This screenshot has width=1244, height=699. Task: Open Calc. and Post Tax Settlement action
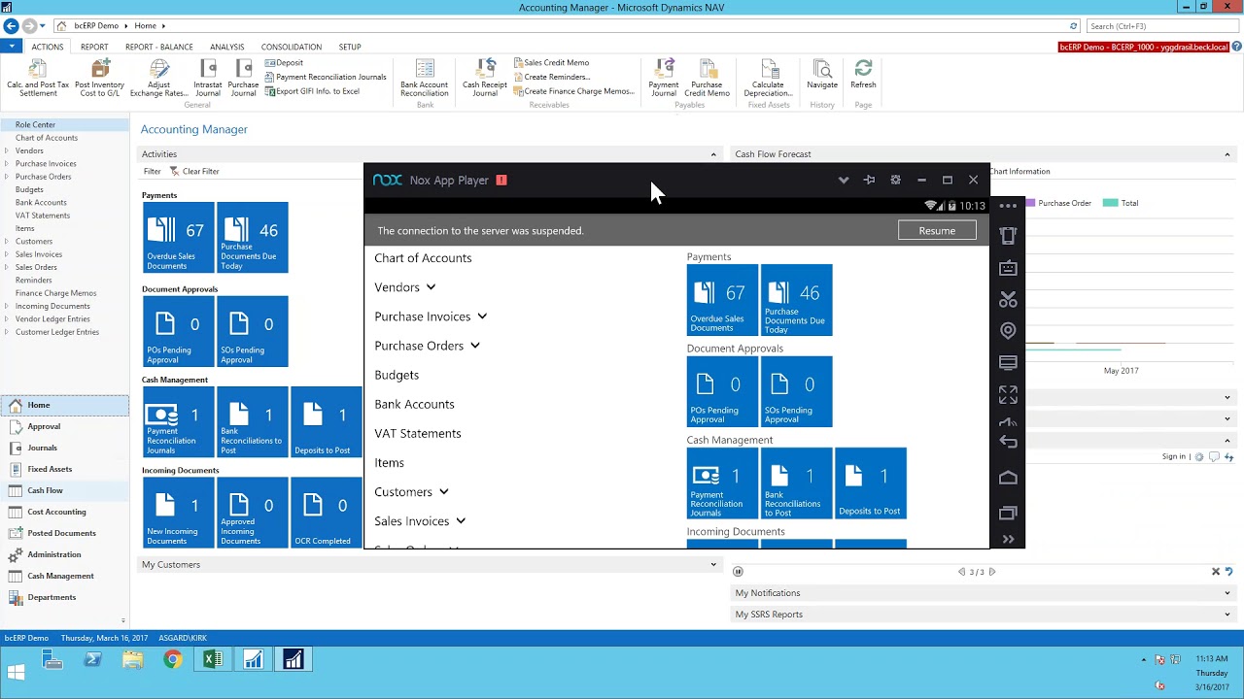click(x=38, y=78)
